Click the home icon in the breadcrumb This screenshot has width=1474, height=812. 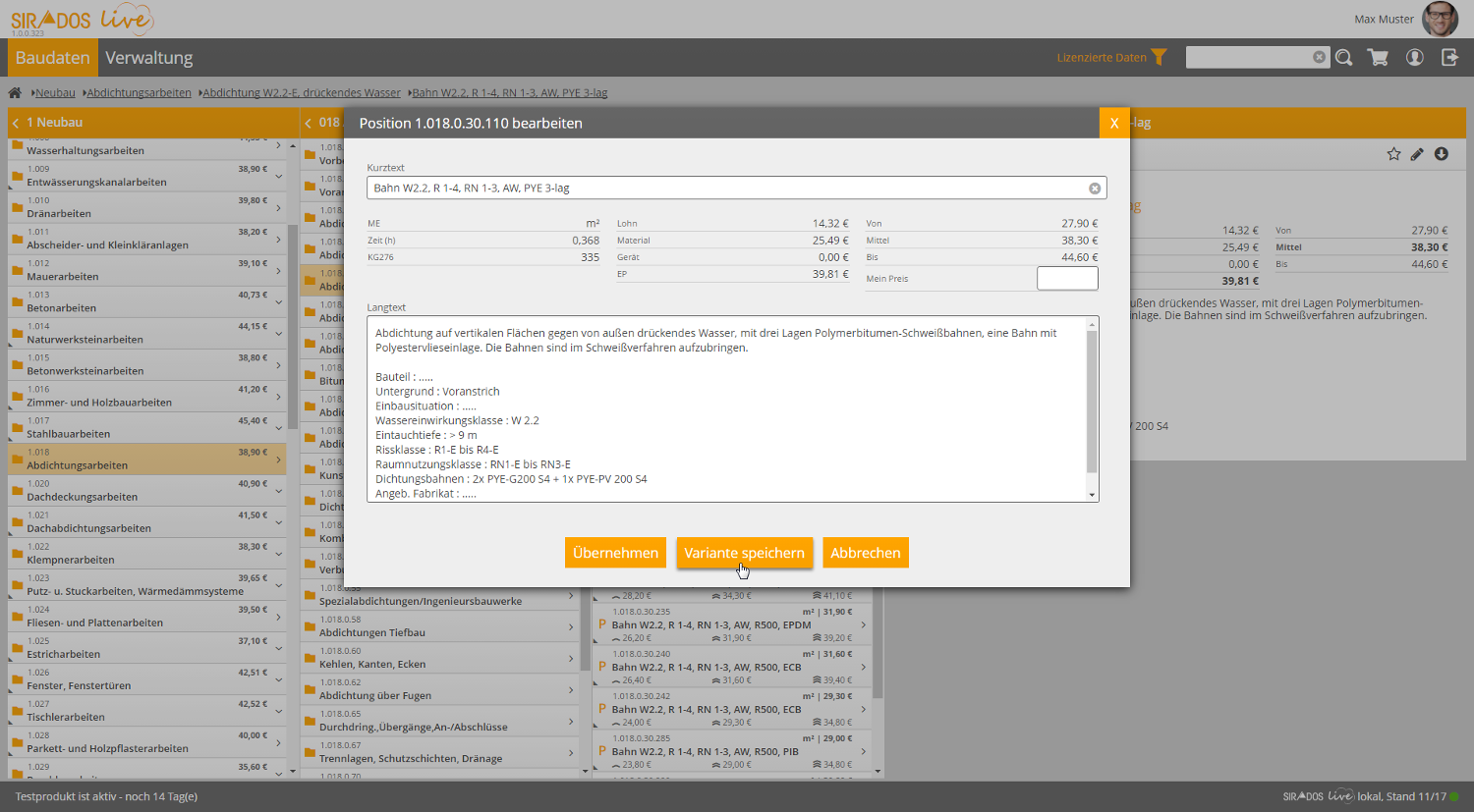coord(15,93)
